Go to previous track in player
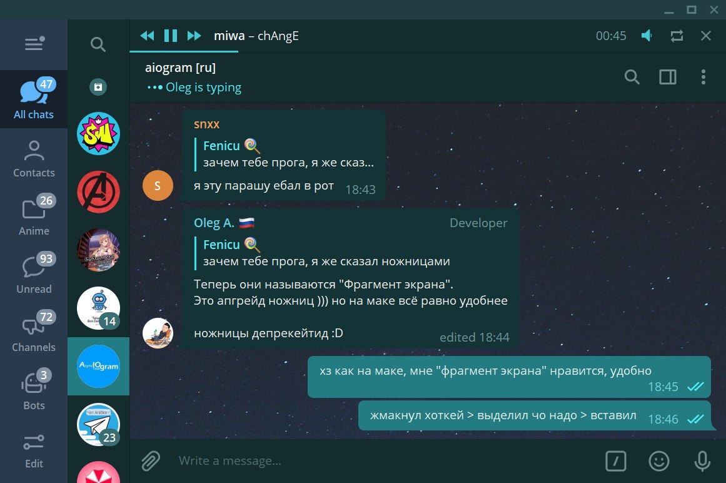The image size is (726, 483). point(147,36)
